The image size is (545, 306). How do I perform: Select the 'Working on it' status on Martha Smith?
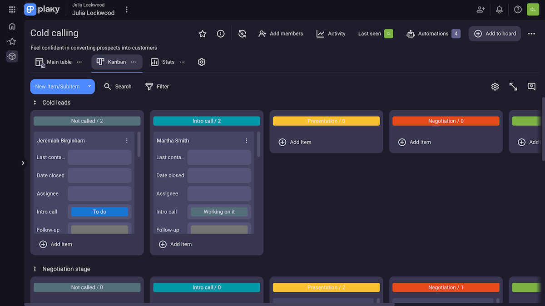219,212
